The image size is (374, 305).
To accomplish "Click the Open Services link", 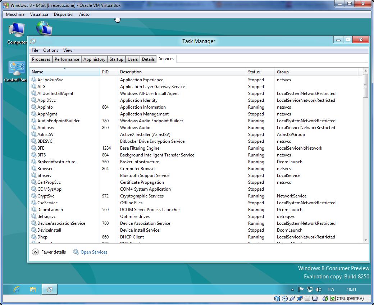I will [94, 252].
